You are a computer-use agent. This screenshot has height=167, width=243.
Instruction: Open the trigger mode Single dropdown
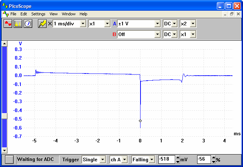[x=103, y=160]
